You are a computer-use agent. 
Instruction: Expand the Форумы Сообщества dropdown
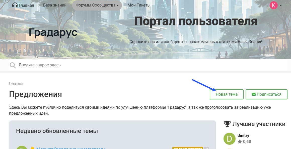point(97,5)
